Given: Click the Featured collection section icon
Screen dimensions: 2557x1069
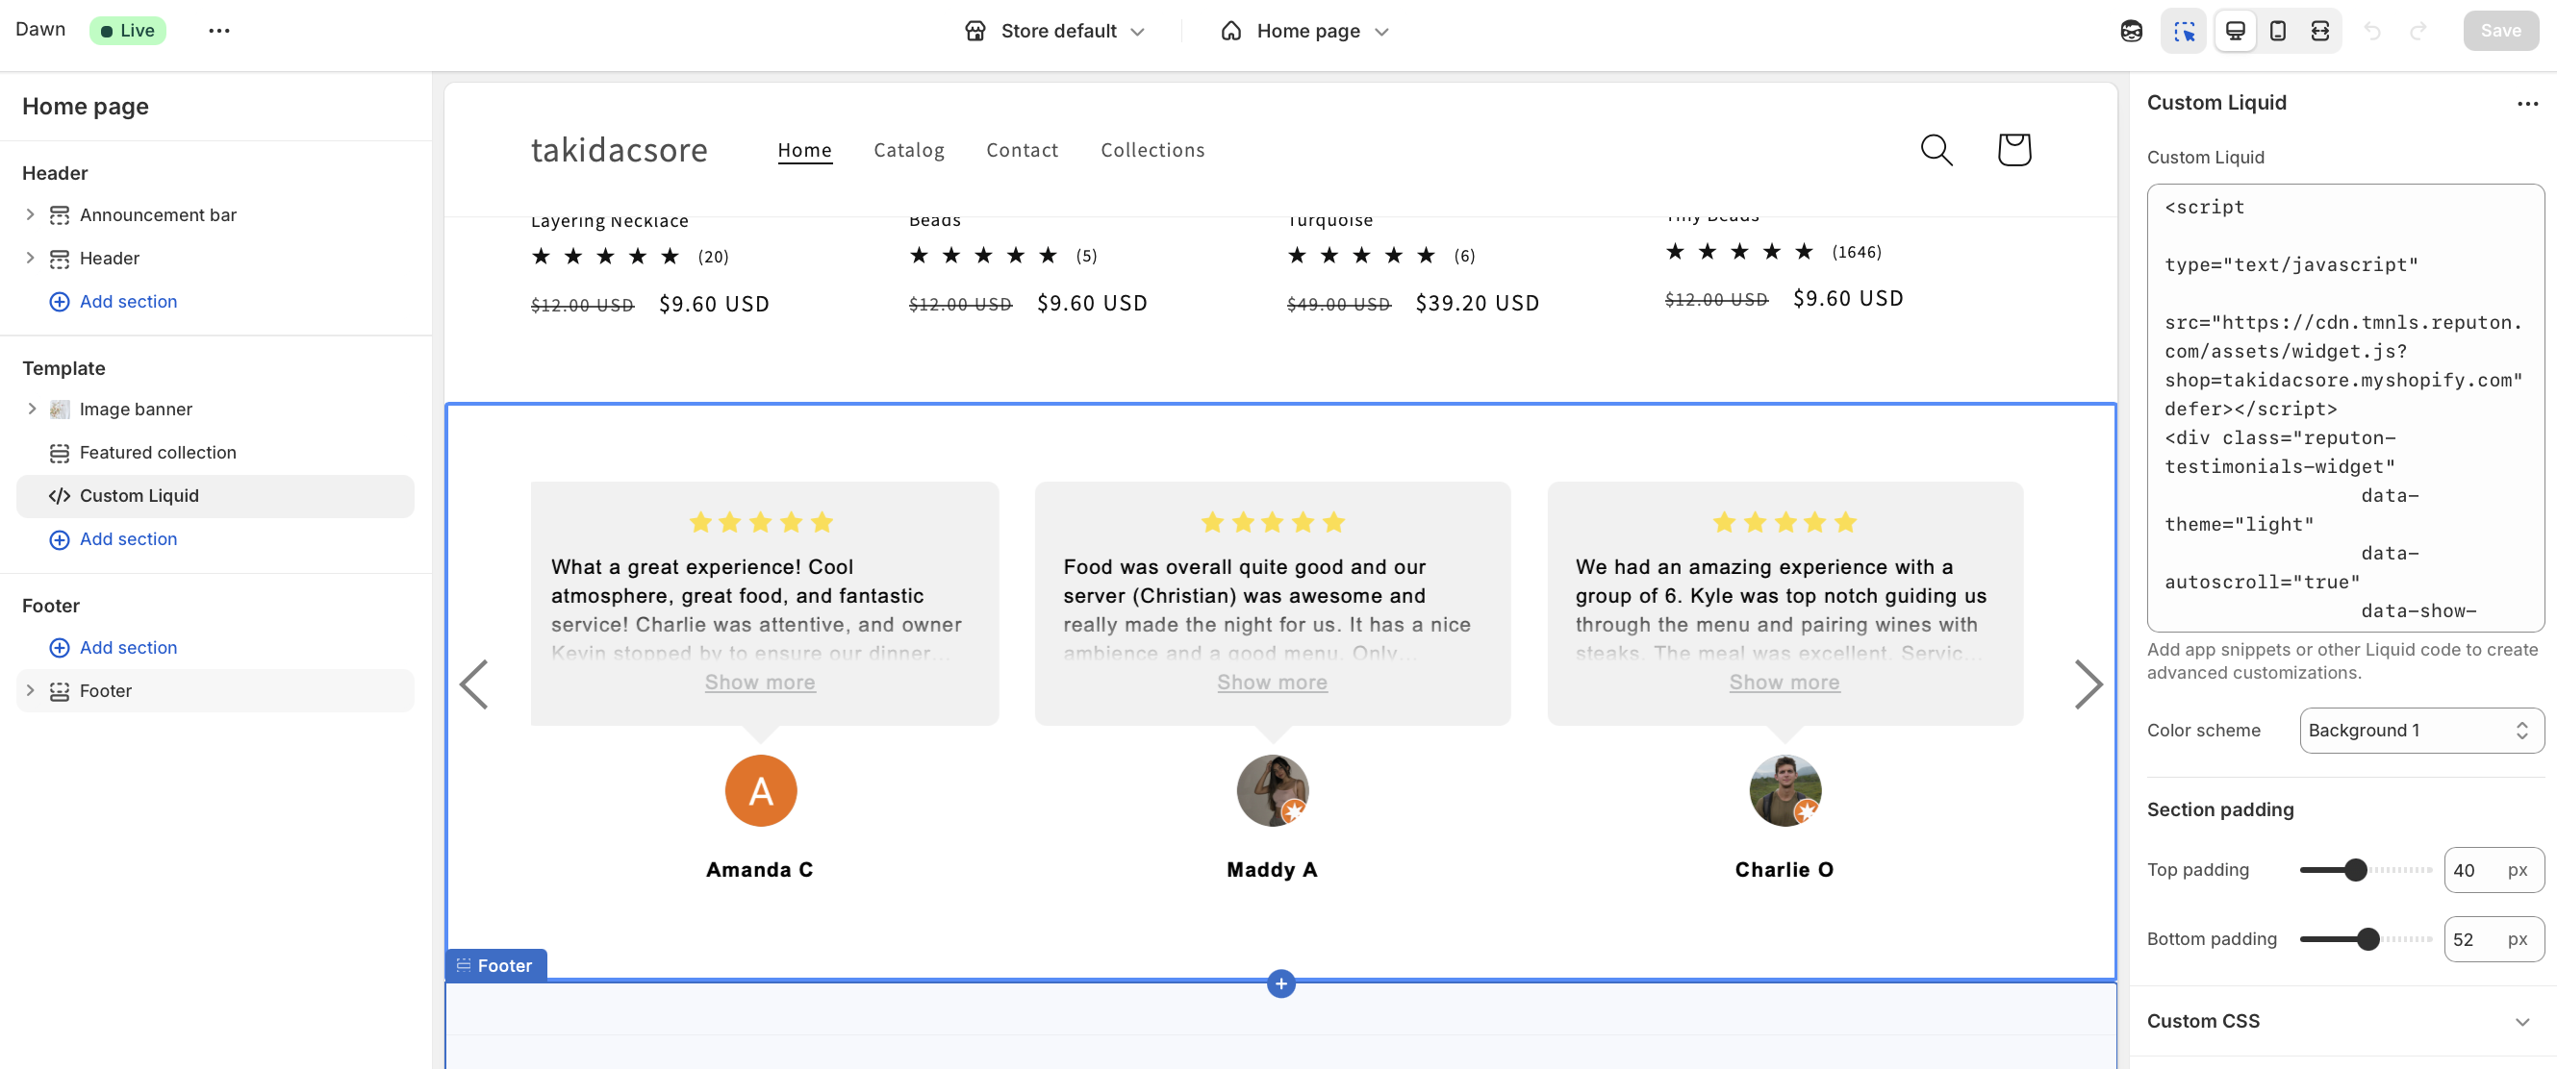Looking at the screenshot, I should (60, 452).
